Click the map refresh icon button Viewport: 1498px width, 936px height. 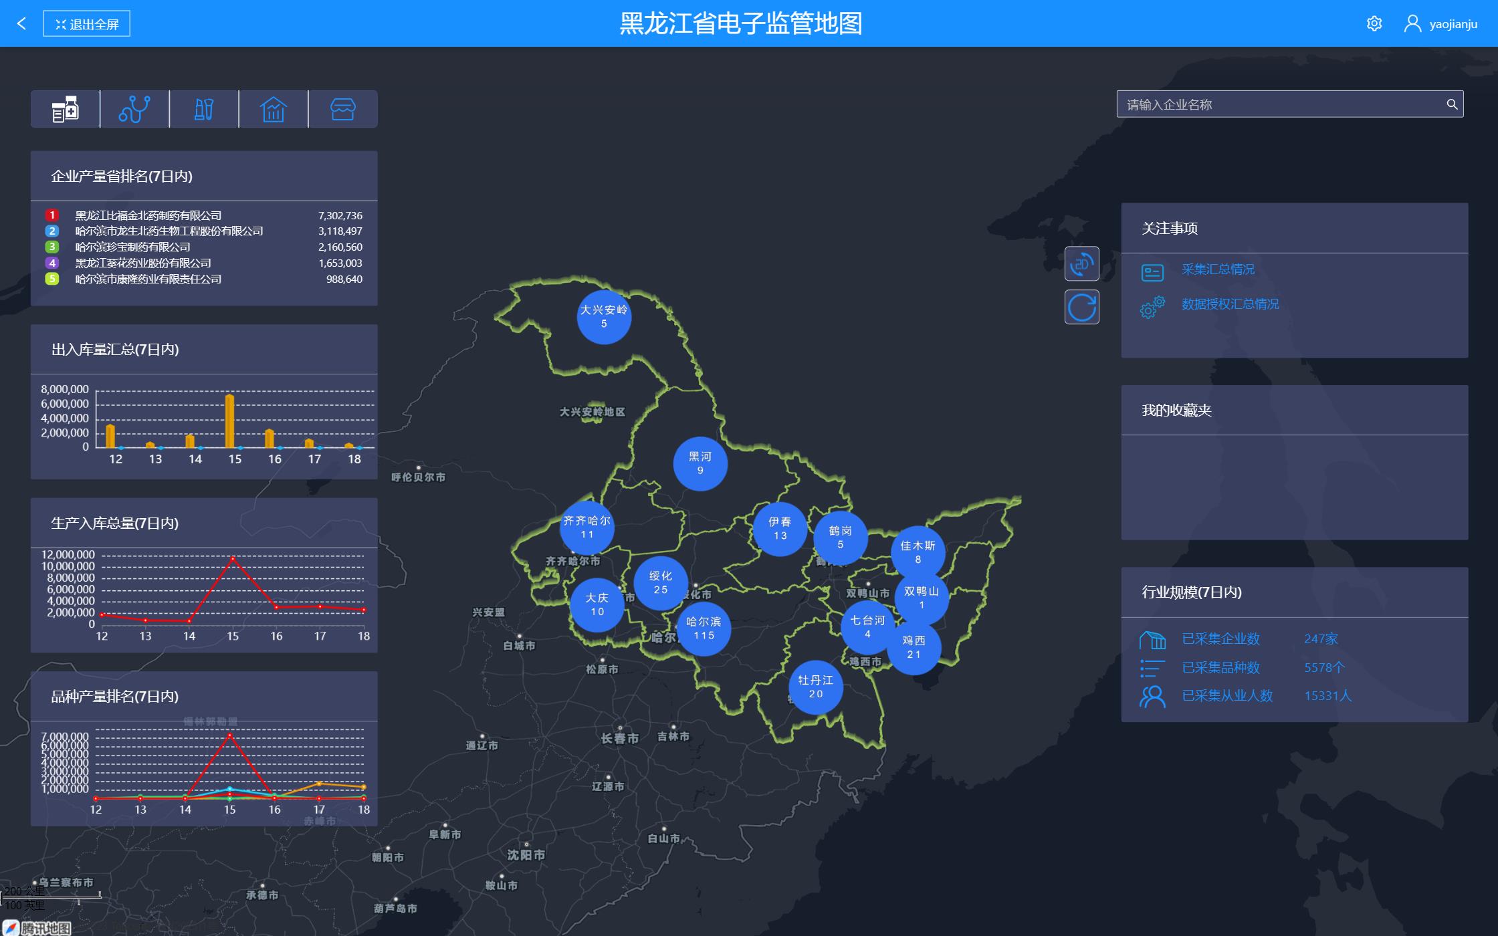tap(1081, 308)
